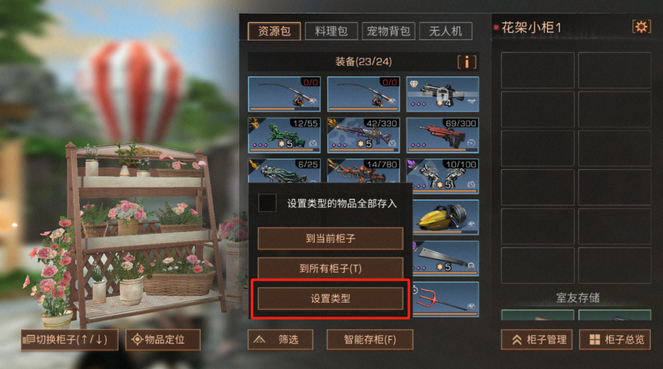Tick the 设置类型的物品全部存入 checkbox
The width and height of the screenshot is (663, 369).
(267, 203)
